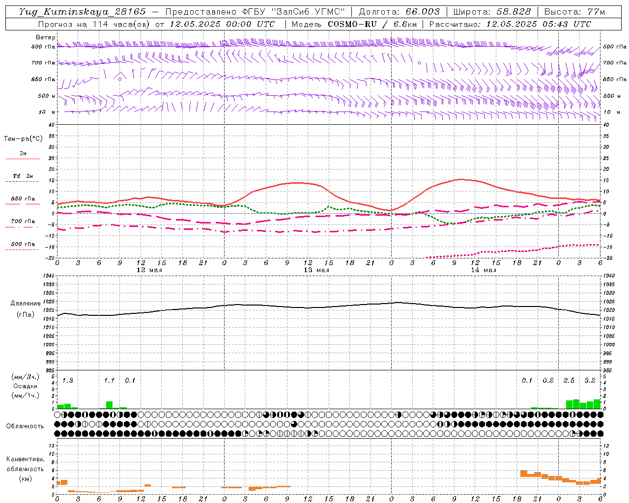Click the 850 гПа temperature legend entry
Image resolution: width=629 pixels, height=503 pixels.
[x=23, y=199]
